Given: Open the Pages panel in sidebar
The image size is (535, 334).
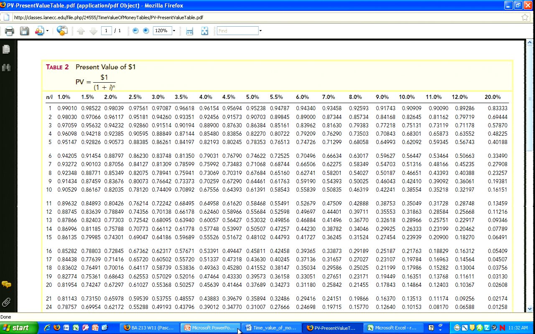Looking at the screenshot, I should tap(6, 49).
